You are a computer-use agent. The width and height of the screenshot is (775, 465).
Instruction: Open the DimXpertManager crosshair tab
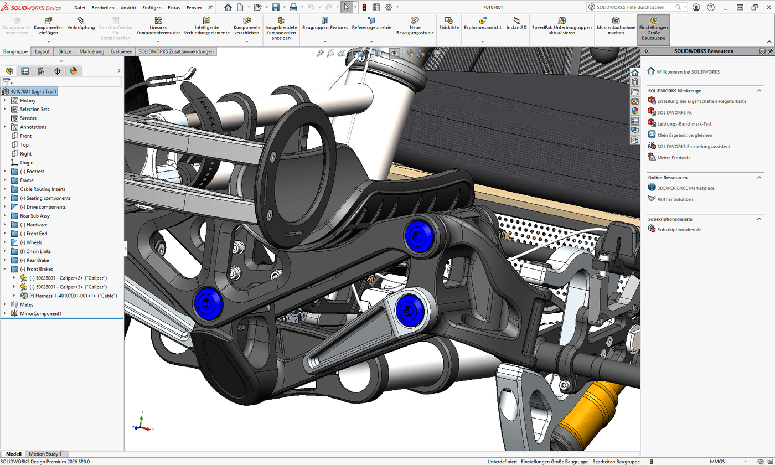coord(57,71)
